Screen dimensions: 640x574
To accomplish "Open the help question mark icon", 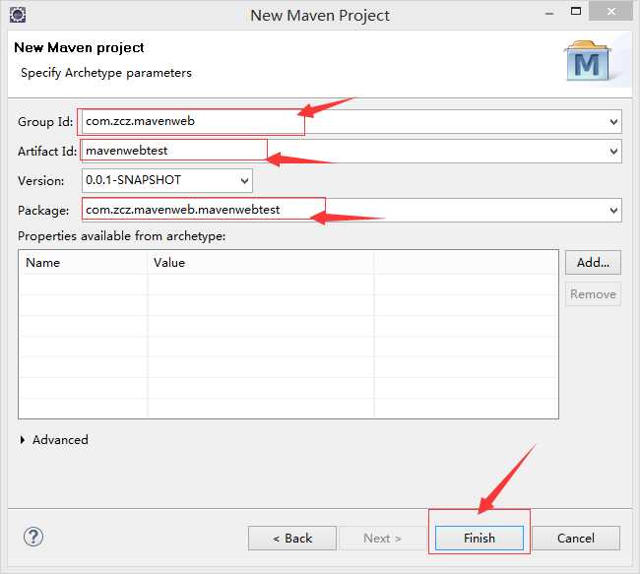I will pos(33,537).
